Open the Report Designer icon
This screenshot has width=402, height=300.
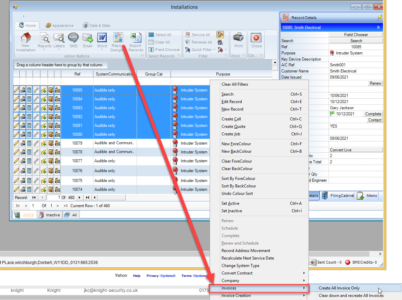pos(118,37)
